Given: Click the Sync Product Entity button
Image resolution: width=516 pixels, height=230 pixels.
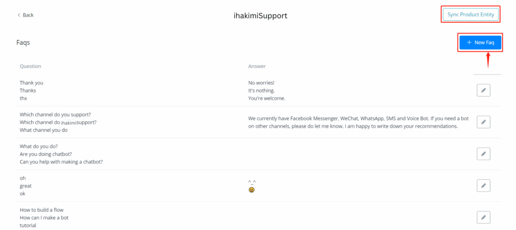Looking at the screenshot, I should [x=471, y=15].
